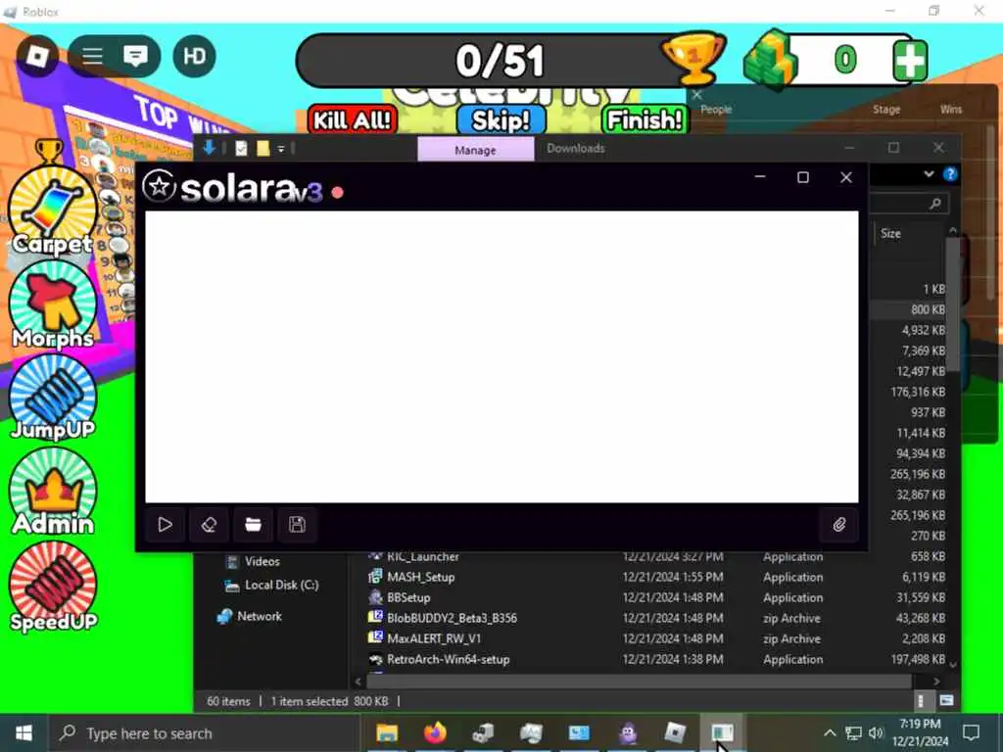
Task: Click the horizontal scrollbar track
Action: [637, 681]
